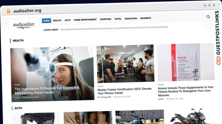This screenshot has width=222, height=124.
Task: Click author Dr. Chirag sethi
Action: tap(104, 97)
